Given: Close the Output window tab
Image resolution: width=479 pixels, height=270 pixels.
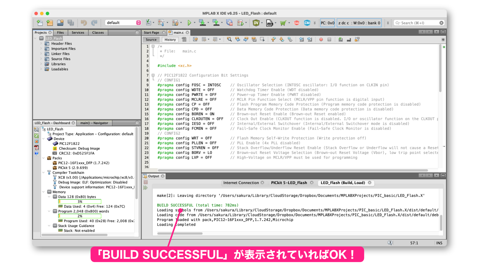Looking at the screenshot, I should coord(163,176).
